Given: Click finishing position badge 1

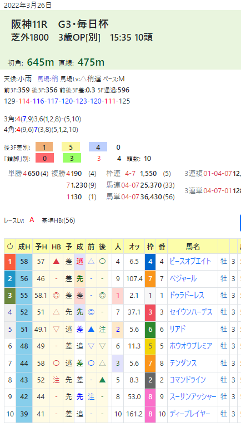Looking at the screenshot, I should pyautogui.click(x=10, y=262).
